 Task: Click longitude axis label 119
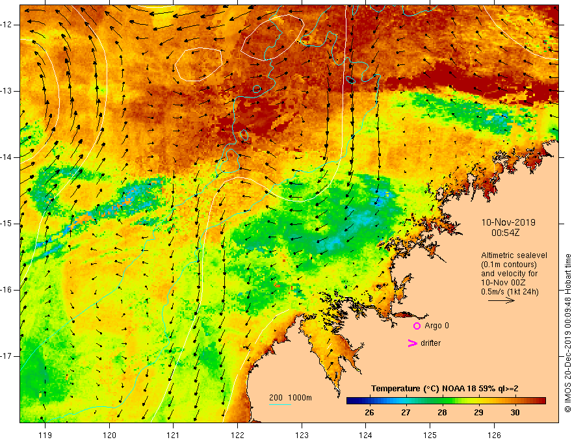click(45, 435)
